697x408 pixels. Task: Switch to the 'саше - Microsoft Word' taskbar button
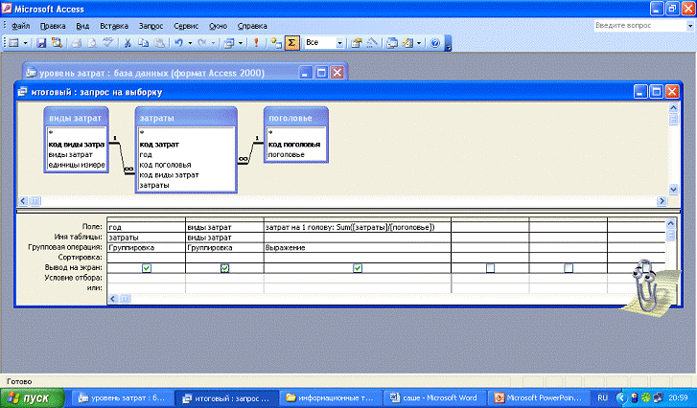pyautogui.click(x=432, y=397)
